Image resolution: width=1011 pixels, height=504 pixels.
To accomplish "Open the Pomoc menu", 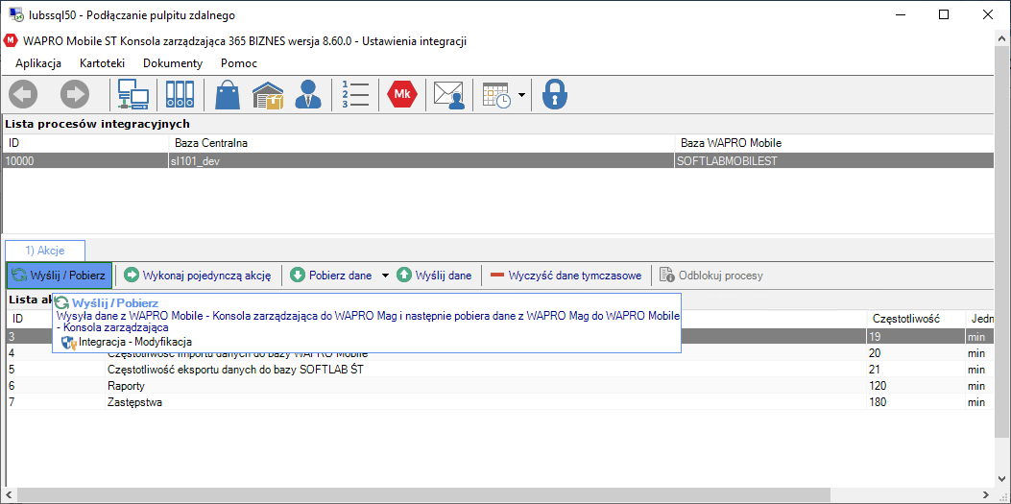I will click(x=239, y=63).
